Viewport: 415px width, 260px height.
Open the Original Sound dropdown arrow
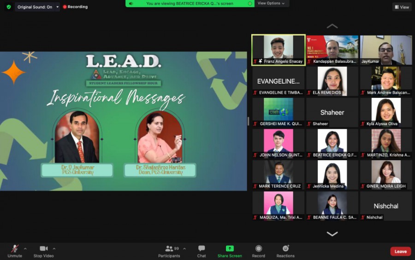[57, 7]
